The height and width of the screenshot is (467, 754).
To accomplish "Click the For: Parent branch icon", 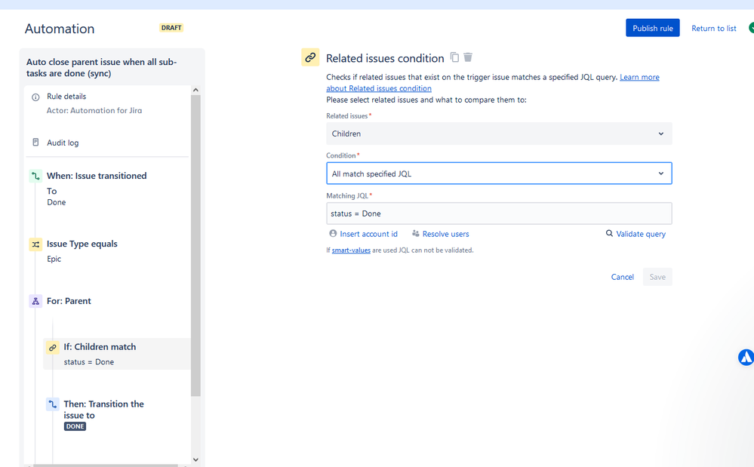I will coord(35,301).
